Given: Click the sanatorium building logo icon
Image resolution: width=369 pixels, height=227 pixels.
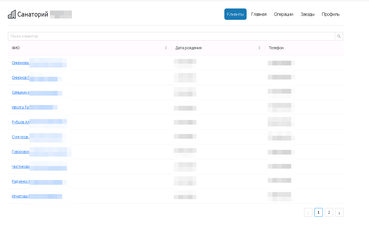Looking at the screenshot, I should [x=12, y=14].
